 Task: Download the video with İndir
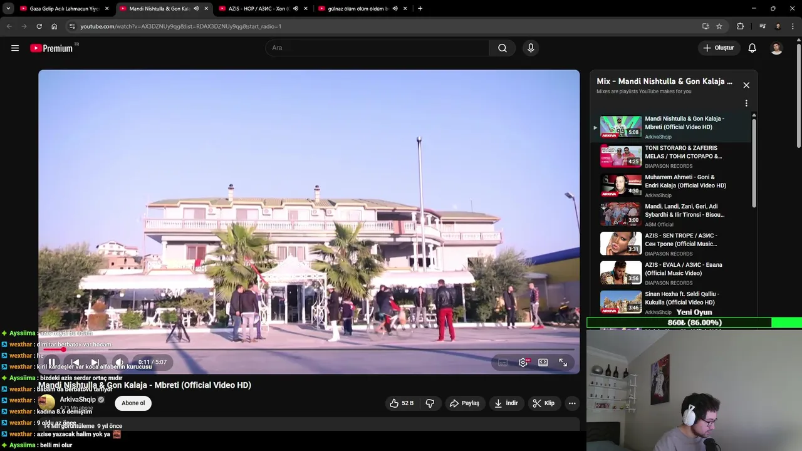(x=506, y=403)
